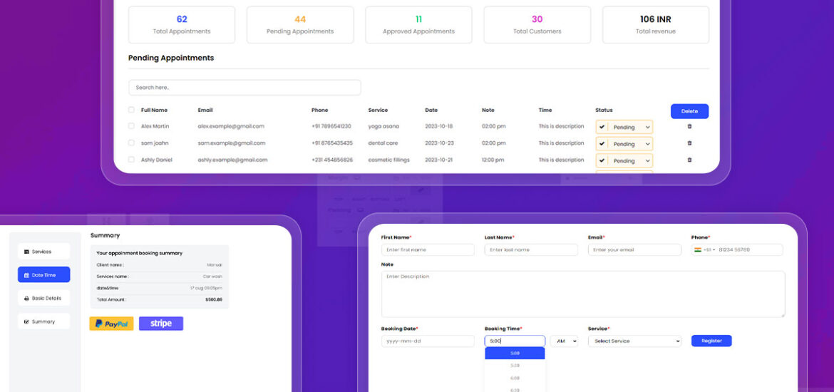Click the checkmark beside Alex Martin's status

(x=602, y=127)
